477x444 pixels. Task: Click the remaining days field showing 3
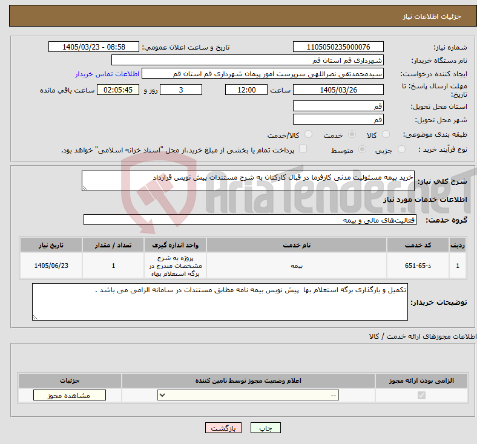click(181, 90)
